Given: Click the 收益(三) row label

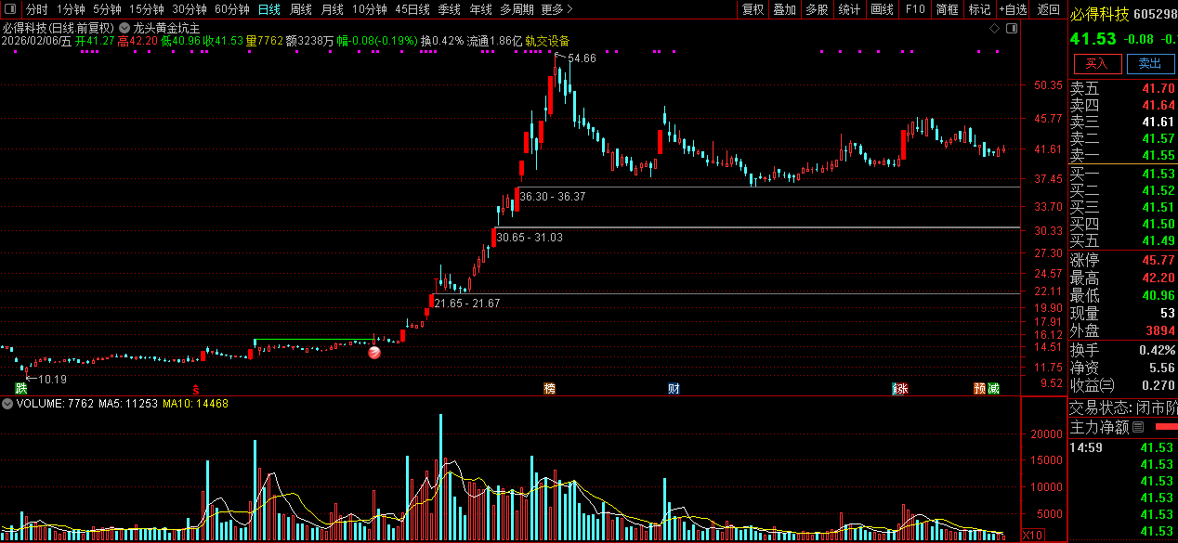Looking at the screenshot, I should [1094, 385].
